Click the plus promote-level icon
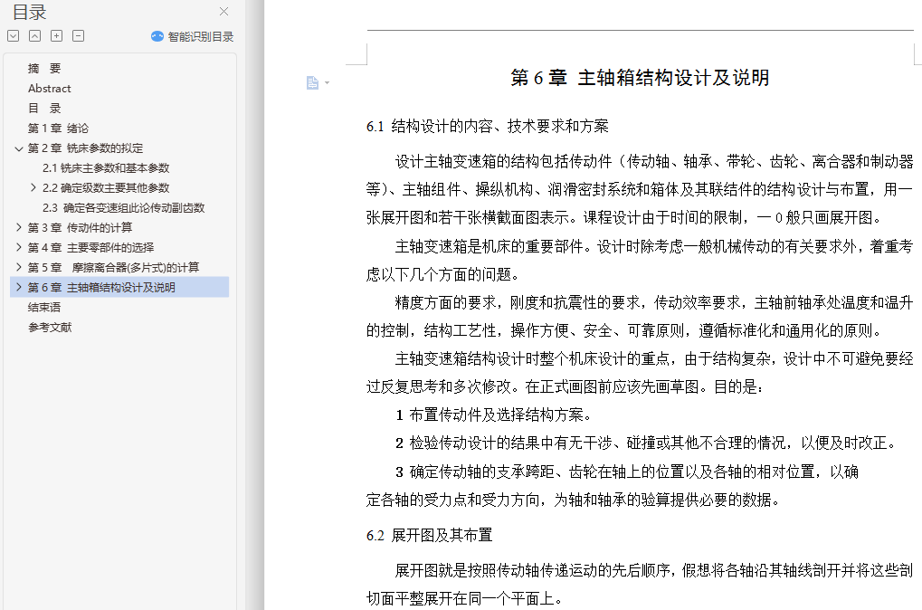This screenshot has width=922, height=610. click(x=56, y=36)
